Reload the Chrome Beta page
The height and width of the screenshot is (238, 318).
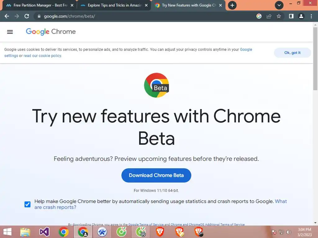(x=27, y=16)
